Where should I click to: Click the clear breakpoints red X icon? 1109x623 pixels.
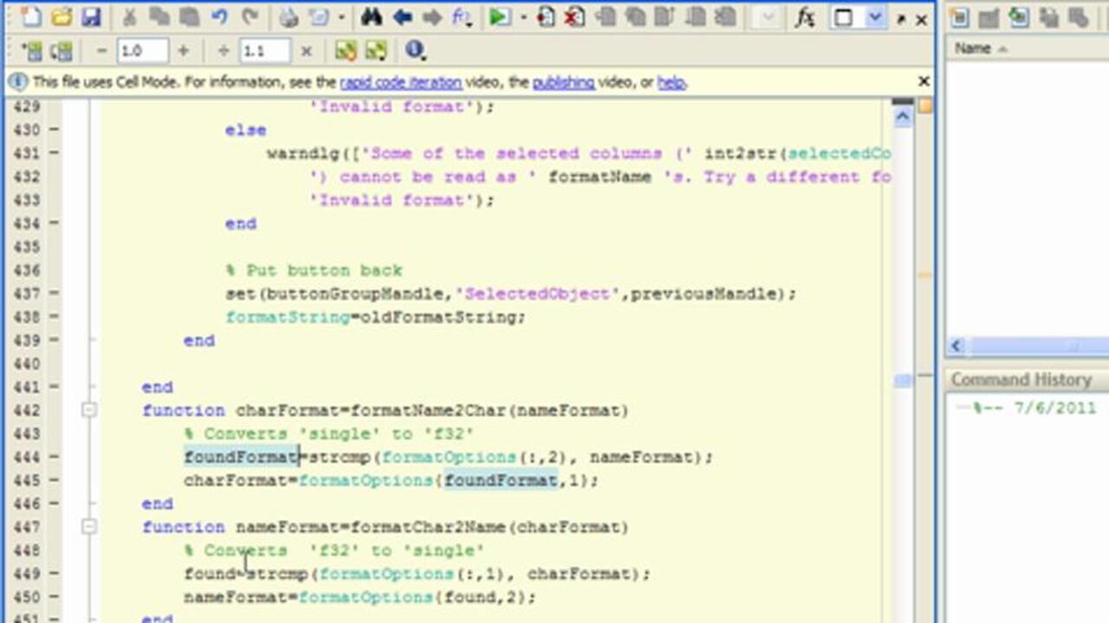pyautogui.click(x=574, y=16)
